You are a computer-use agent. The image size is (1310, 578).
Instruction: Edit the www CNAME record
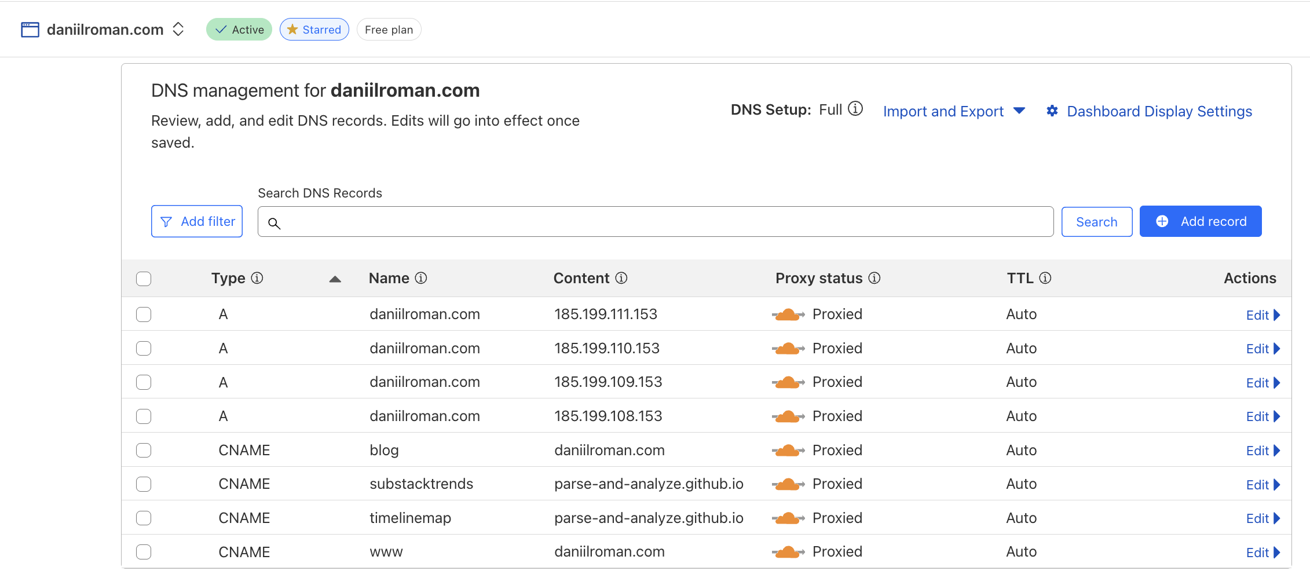click(1263, 553)
